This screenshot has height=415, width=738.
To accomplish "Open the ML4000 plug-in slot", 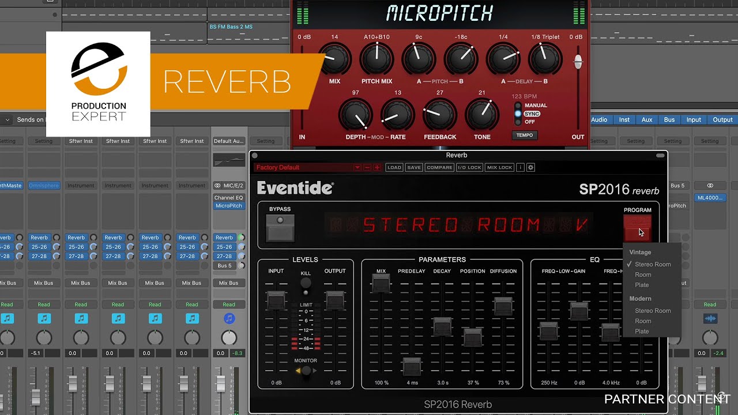I will coord(710,198).
